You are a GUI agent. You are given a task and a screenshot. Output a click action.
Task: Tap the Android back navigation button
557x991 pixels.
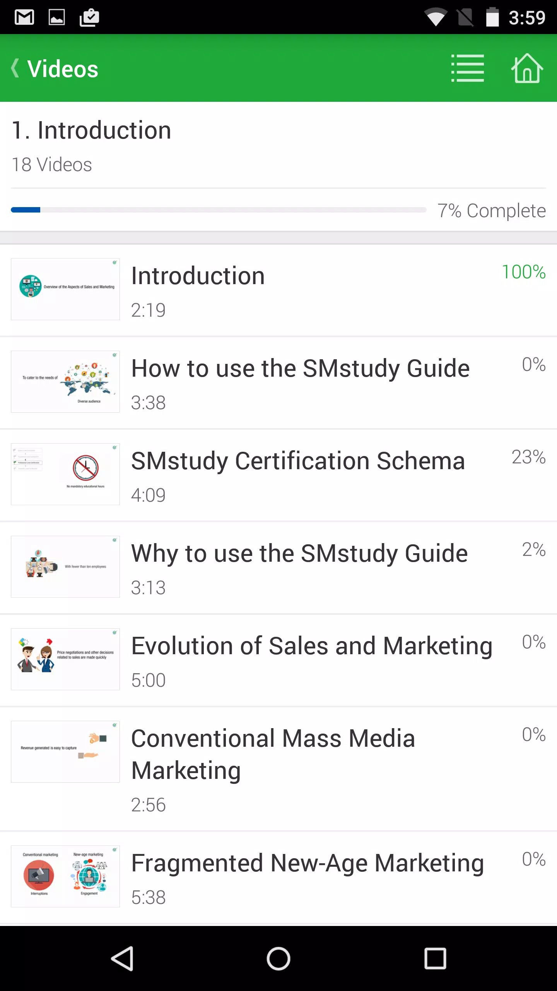click(x=122, y=958)
